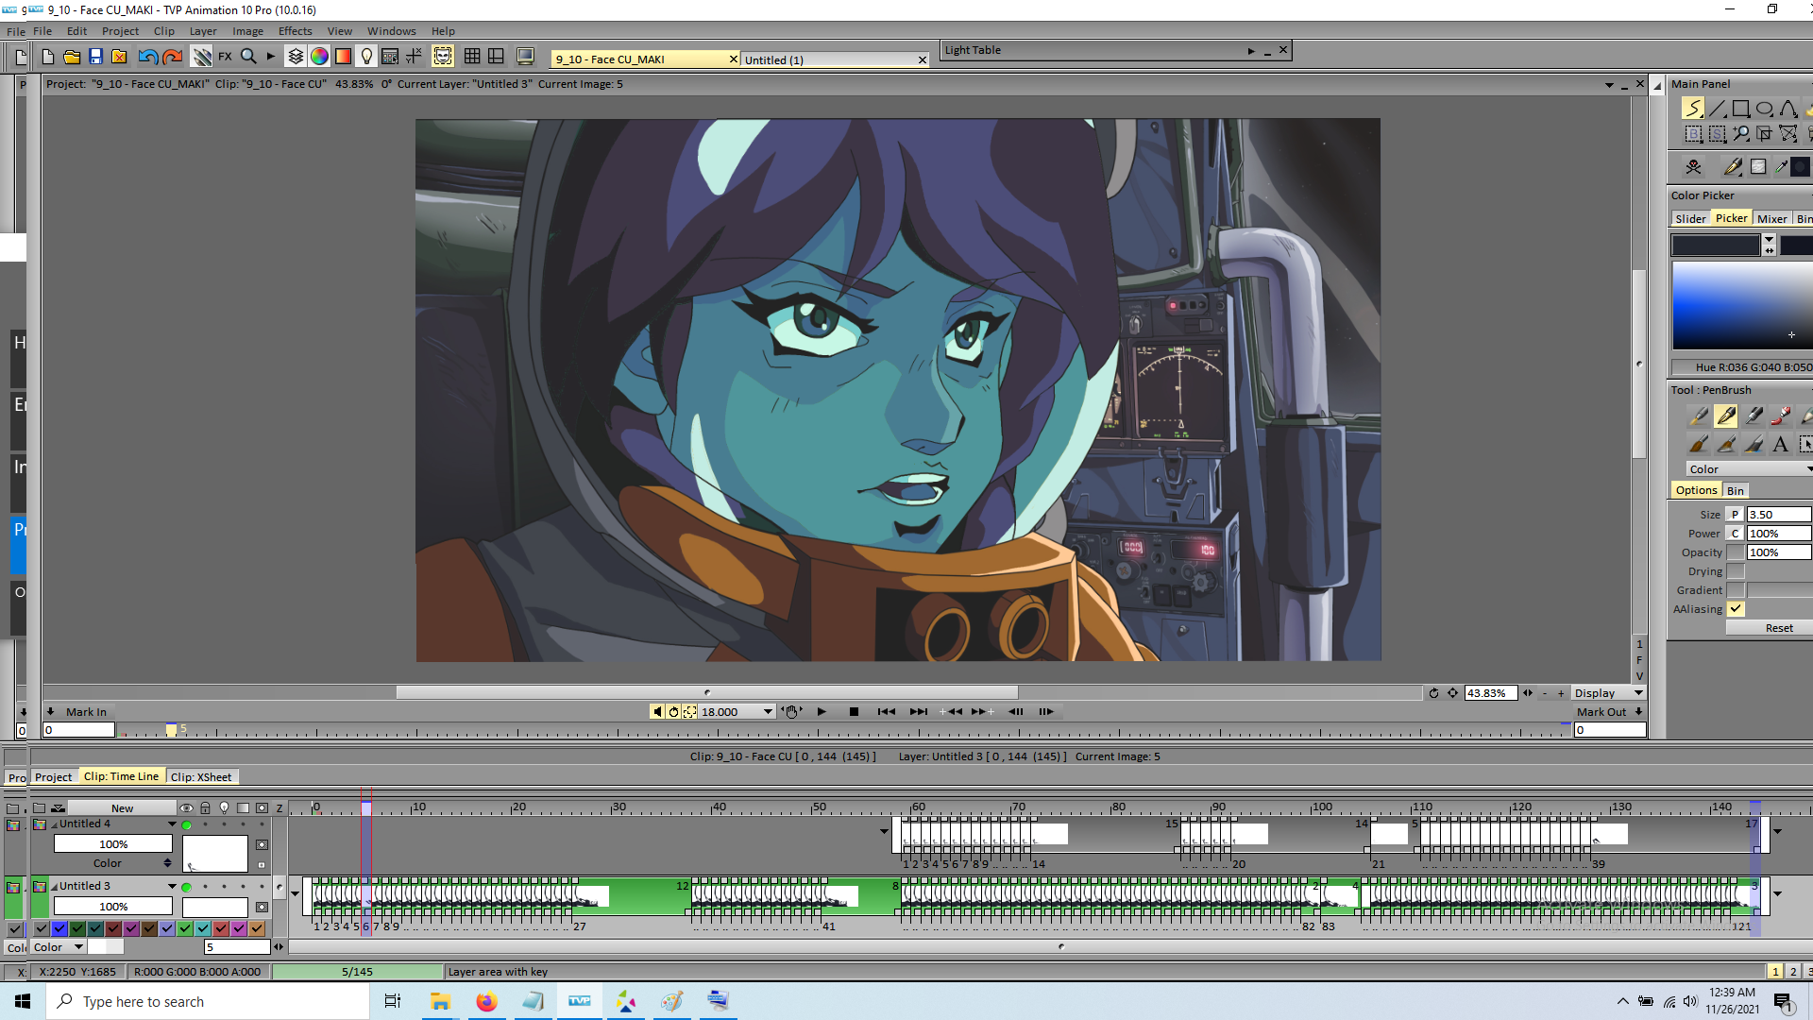Switch to the Clip: XSheet tab
The height and width of the screenshot is (1020, 1813).
pyautogui.click(x=201, y=777)
